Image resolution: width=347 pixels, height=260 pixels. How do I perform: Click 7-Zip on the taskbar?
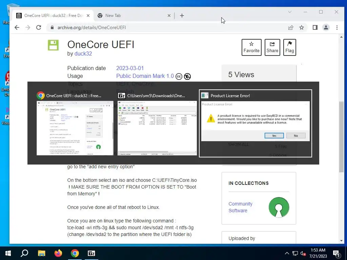(91, 253)
